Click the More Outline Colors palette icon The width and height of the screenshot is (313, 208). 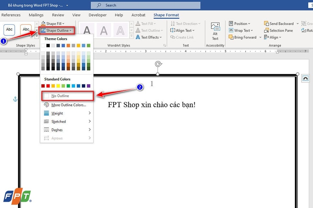click(46, 105)
